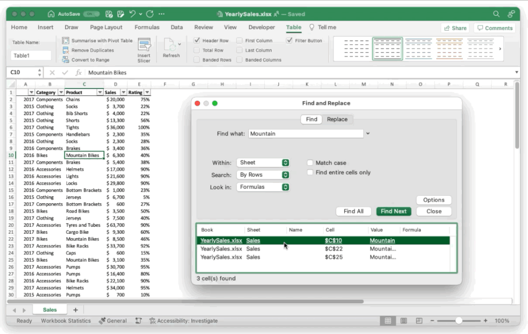This screenshot has height=334, width=528.
Task: Enable the Total Row checkbox
Action: point(197,50)
